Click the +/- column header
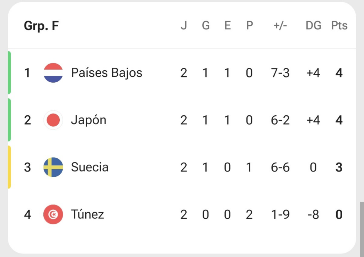The image size is (364, 257). [x=280, y=26]
